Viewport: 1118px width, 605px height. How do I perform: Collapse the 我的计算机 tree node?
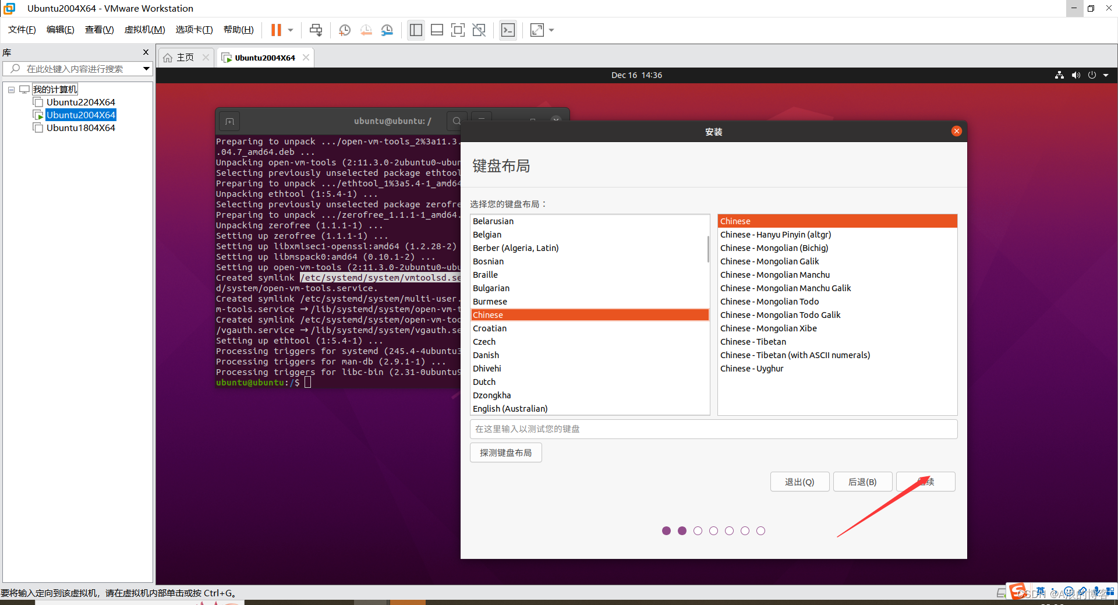[x=11, y=89]
